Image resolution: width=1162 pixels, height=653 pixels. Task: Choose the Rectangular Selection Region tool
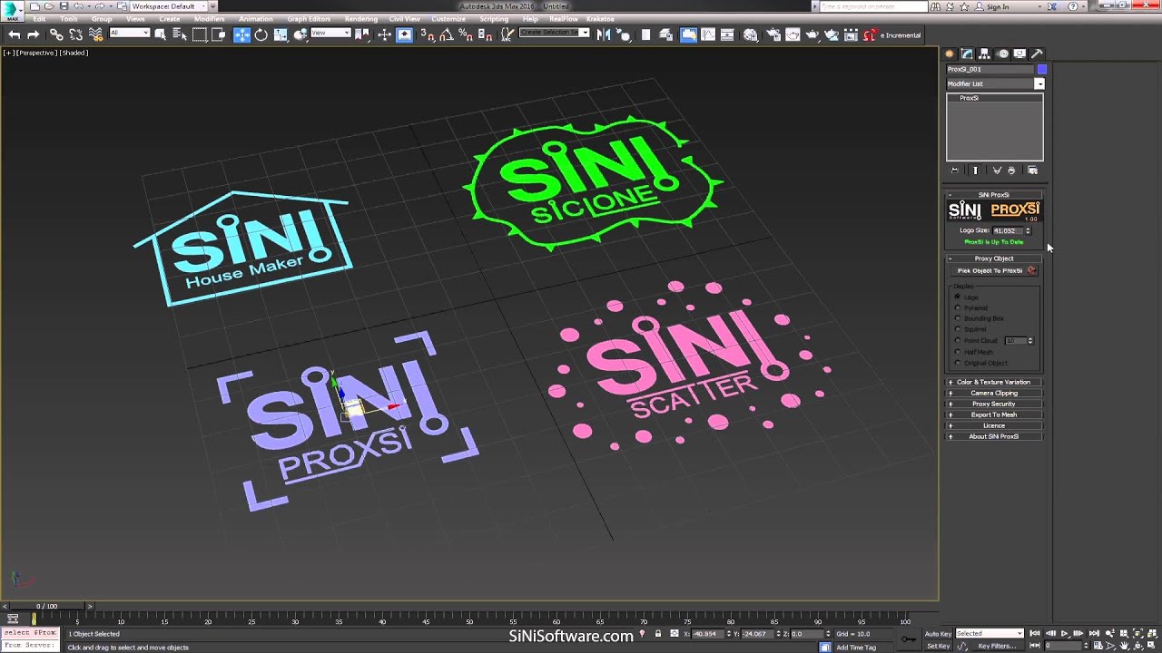point(200,34)
